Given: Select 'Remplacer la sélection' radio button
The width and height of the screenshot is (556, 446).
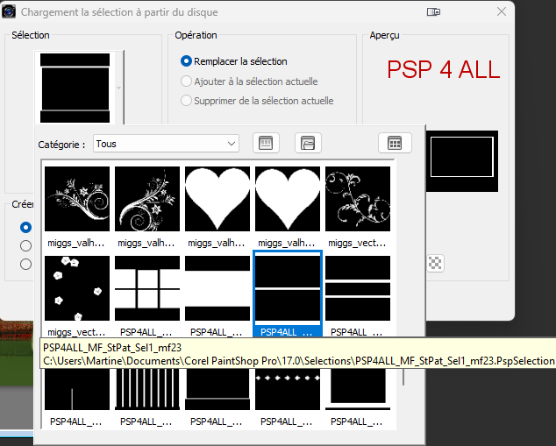Looking at the screenshot, I should [186, 61].
